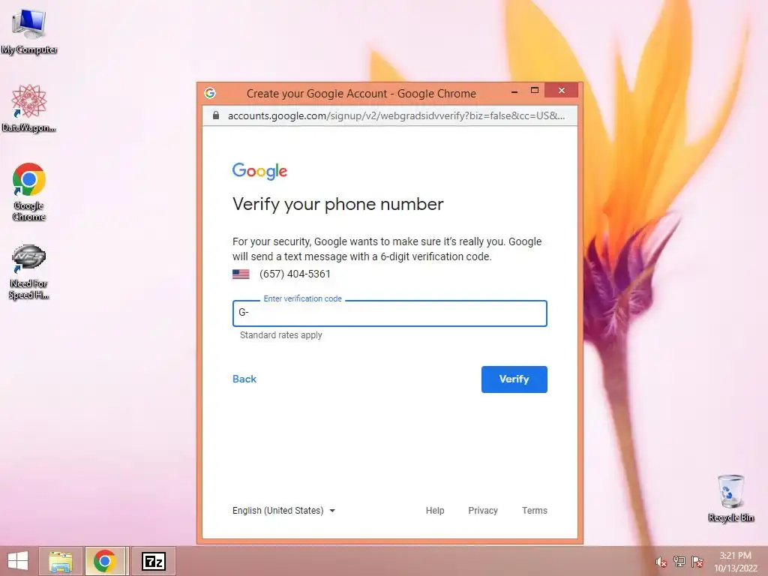This screenshot has width=768, height=576.
Task: Click the US flag icon
Action: click(241, 274)
